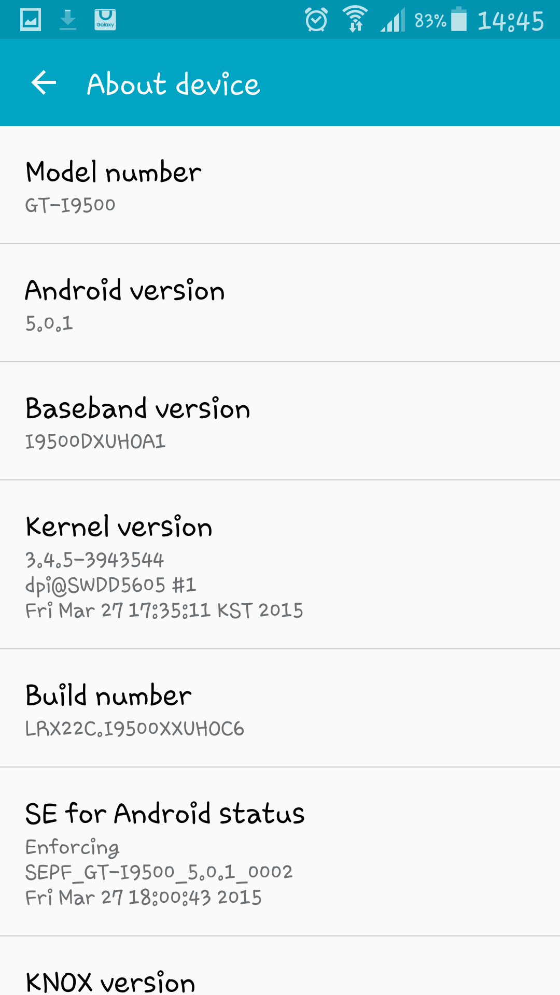This screenshot has width=560, height=995.
Task: Tap the Galaxy Apps notification icon
Action: tap(105, 20)
